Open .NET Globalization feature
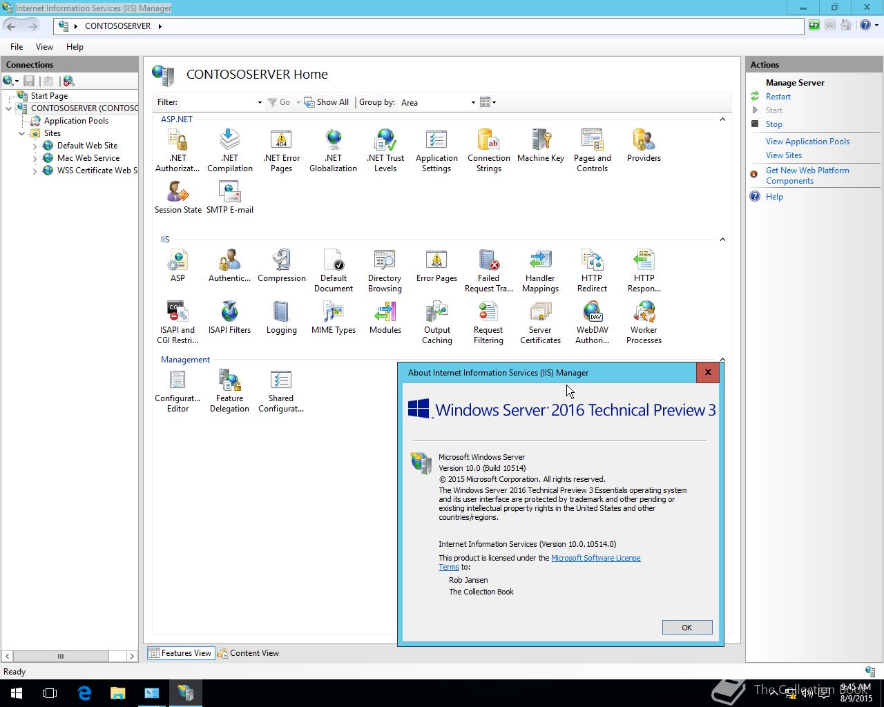The width and height of the screenshot is (884, 707). click(333, 151)
